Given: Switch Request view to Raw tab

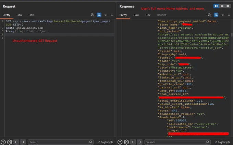Looking at the screenshot, I should click(19, 15).
